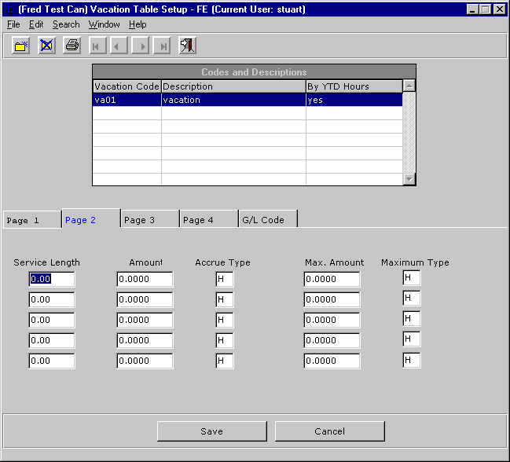510x462 pixels.
Task: Click the new record folder icon
Action: tap(21, 46)
